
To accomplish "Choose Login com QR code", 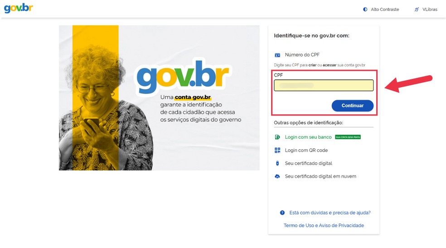I will point(306,150).
